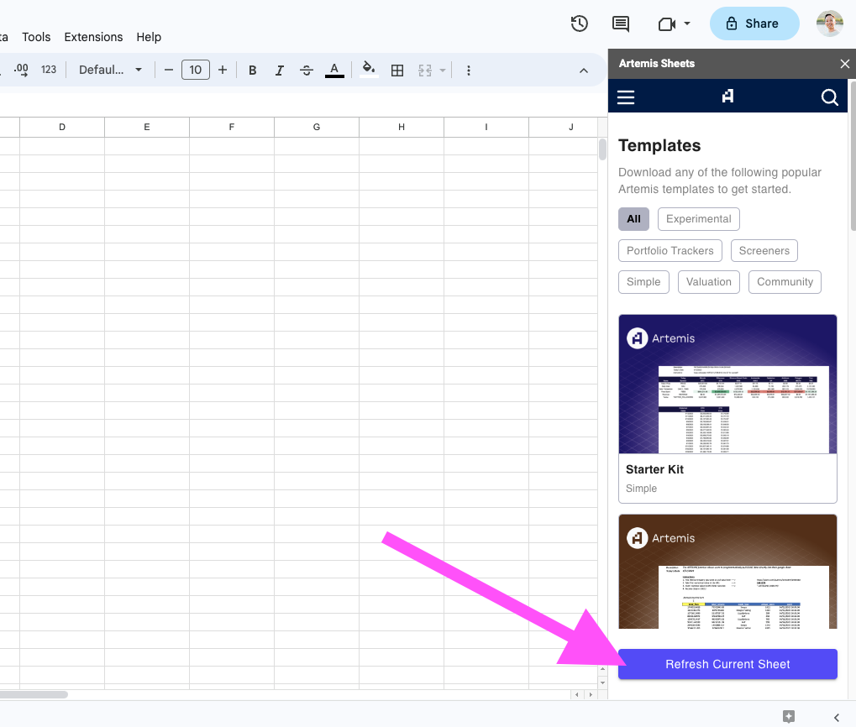Image resolution: width=856 pixels, height=727 pixels.
Task: Open the Starter Kit template thumbnail
Action: point(727,384)
